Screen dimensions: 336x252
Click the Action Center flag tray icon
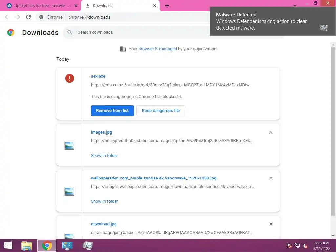tap(289, 245)
